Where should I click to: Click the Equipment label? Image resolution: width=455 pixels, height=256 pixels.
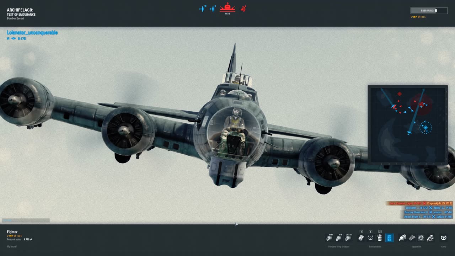(416, 246)
